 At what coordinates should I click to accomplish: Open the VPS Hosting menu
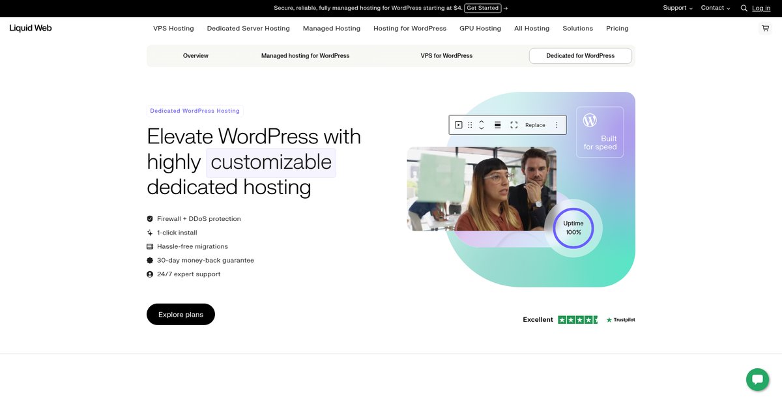[173, 29]
